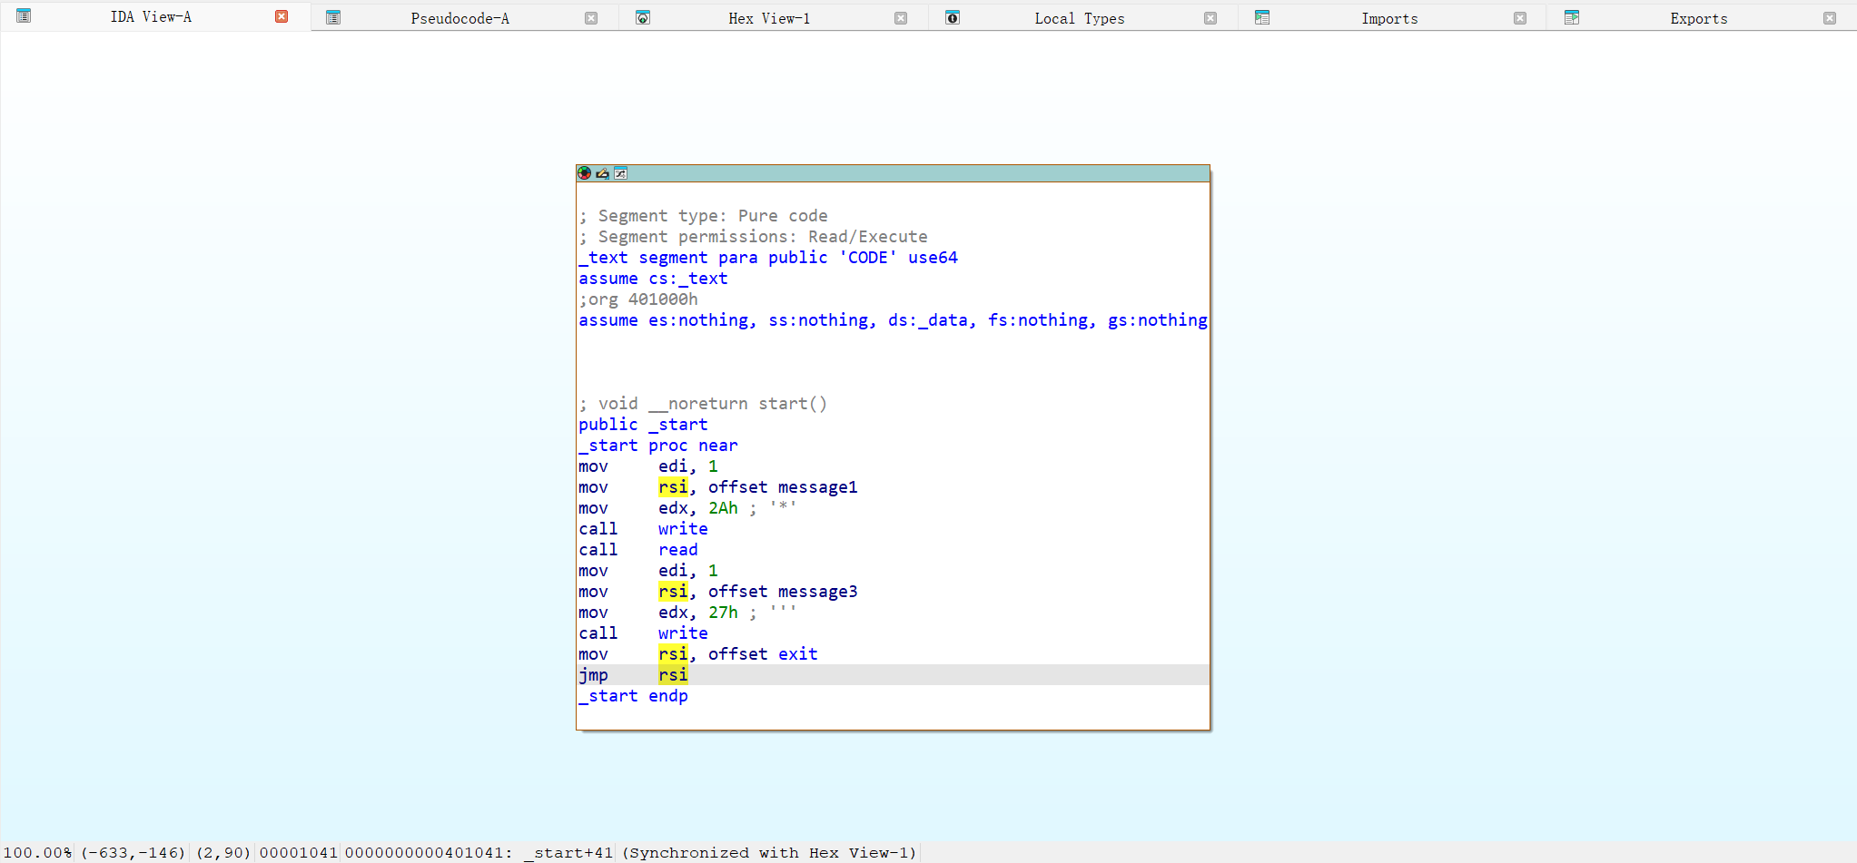Click the (-633,-146) coordinates in status bar
This screenshot has width=1857, height=863.
click(x=133, y=853)
